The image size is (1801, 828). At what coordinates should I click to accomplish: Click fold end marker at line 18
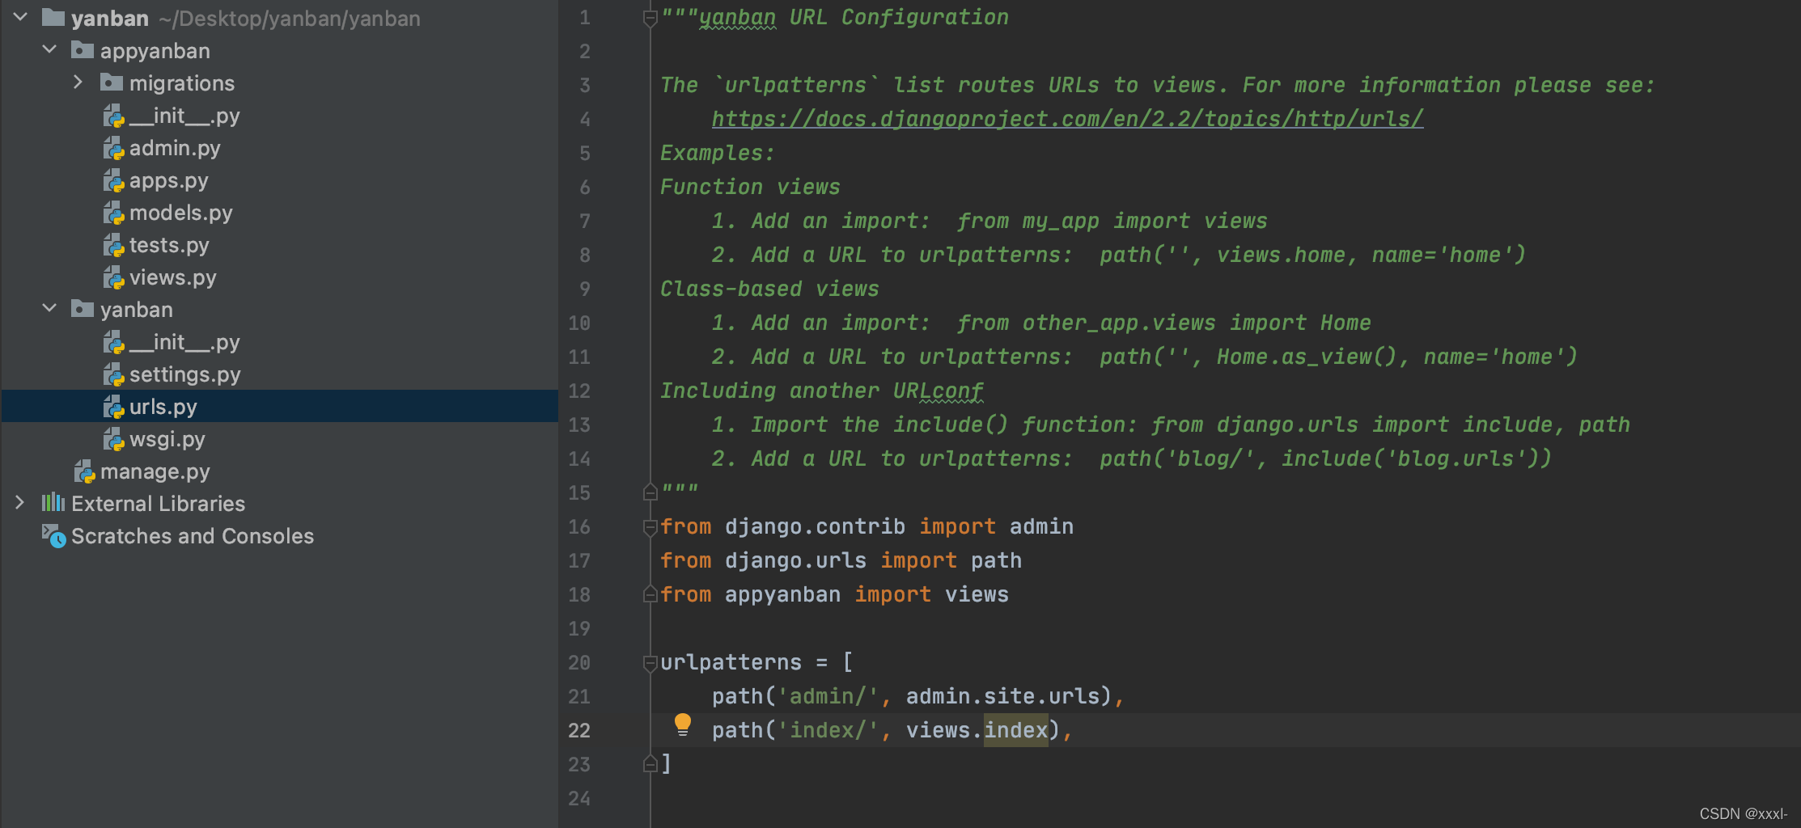650,594
